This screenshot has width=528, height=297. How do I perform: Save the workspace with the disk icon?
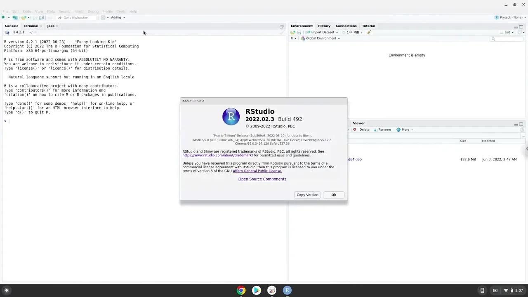click(x=299, y=32)
